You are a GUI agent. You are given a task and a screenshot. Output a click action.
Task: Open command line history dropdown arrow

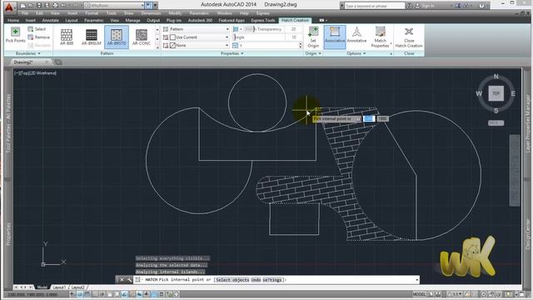coord(416,280)
